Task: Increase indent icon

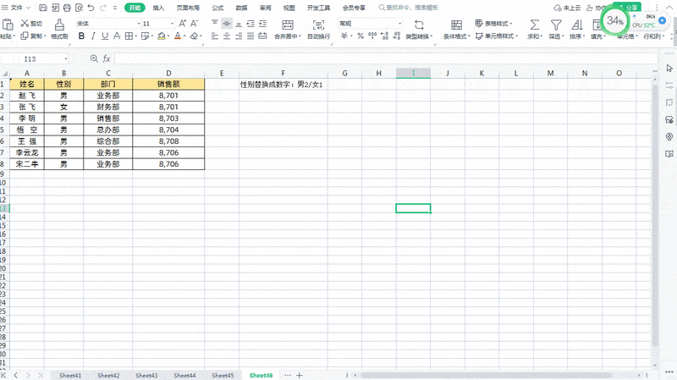Action: pyautogui.click(x=262, y=24)
